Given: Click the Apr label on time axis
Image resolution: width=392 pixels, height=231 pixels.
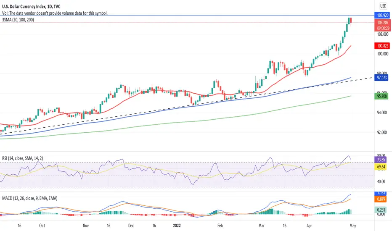Looking at the screenshot, I should coord(309,226).
